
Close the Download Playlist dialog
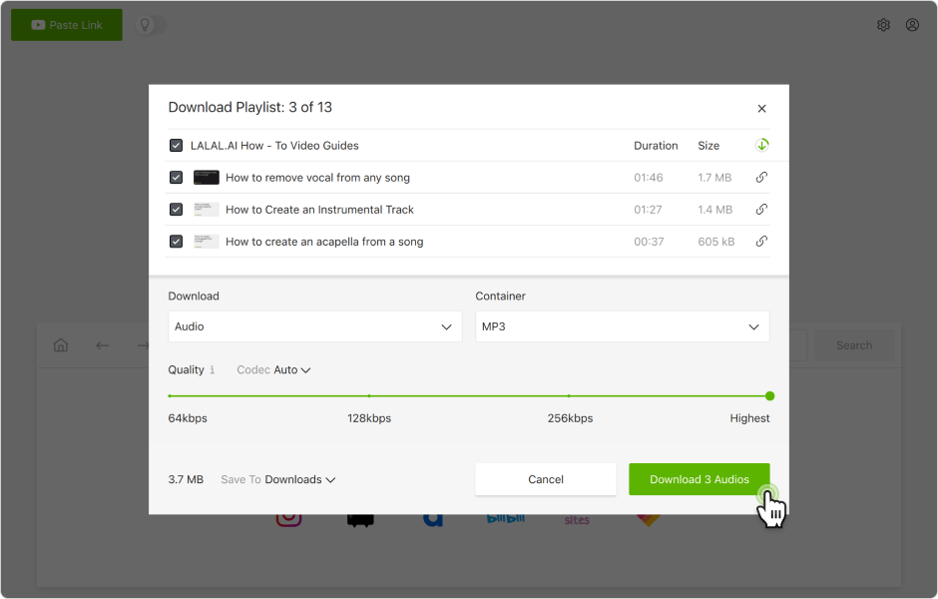point(761,108)
